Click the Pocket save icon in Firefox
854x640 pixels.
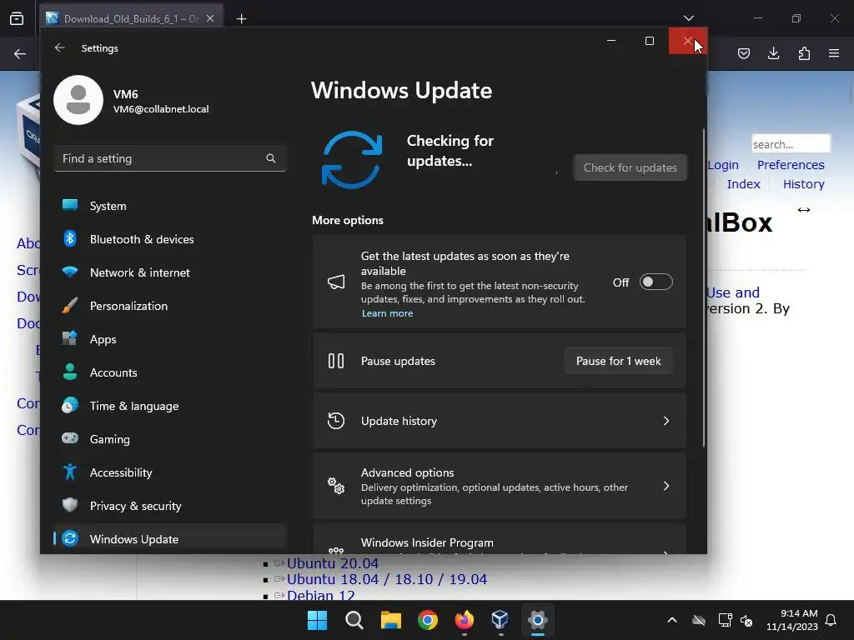743,53
